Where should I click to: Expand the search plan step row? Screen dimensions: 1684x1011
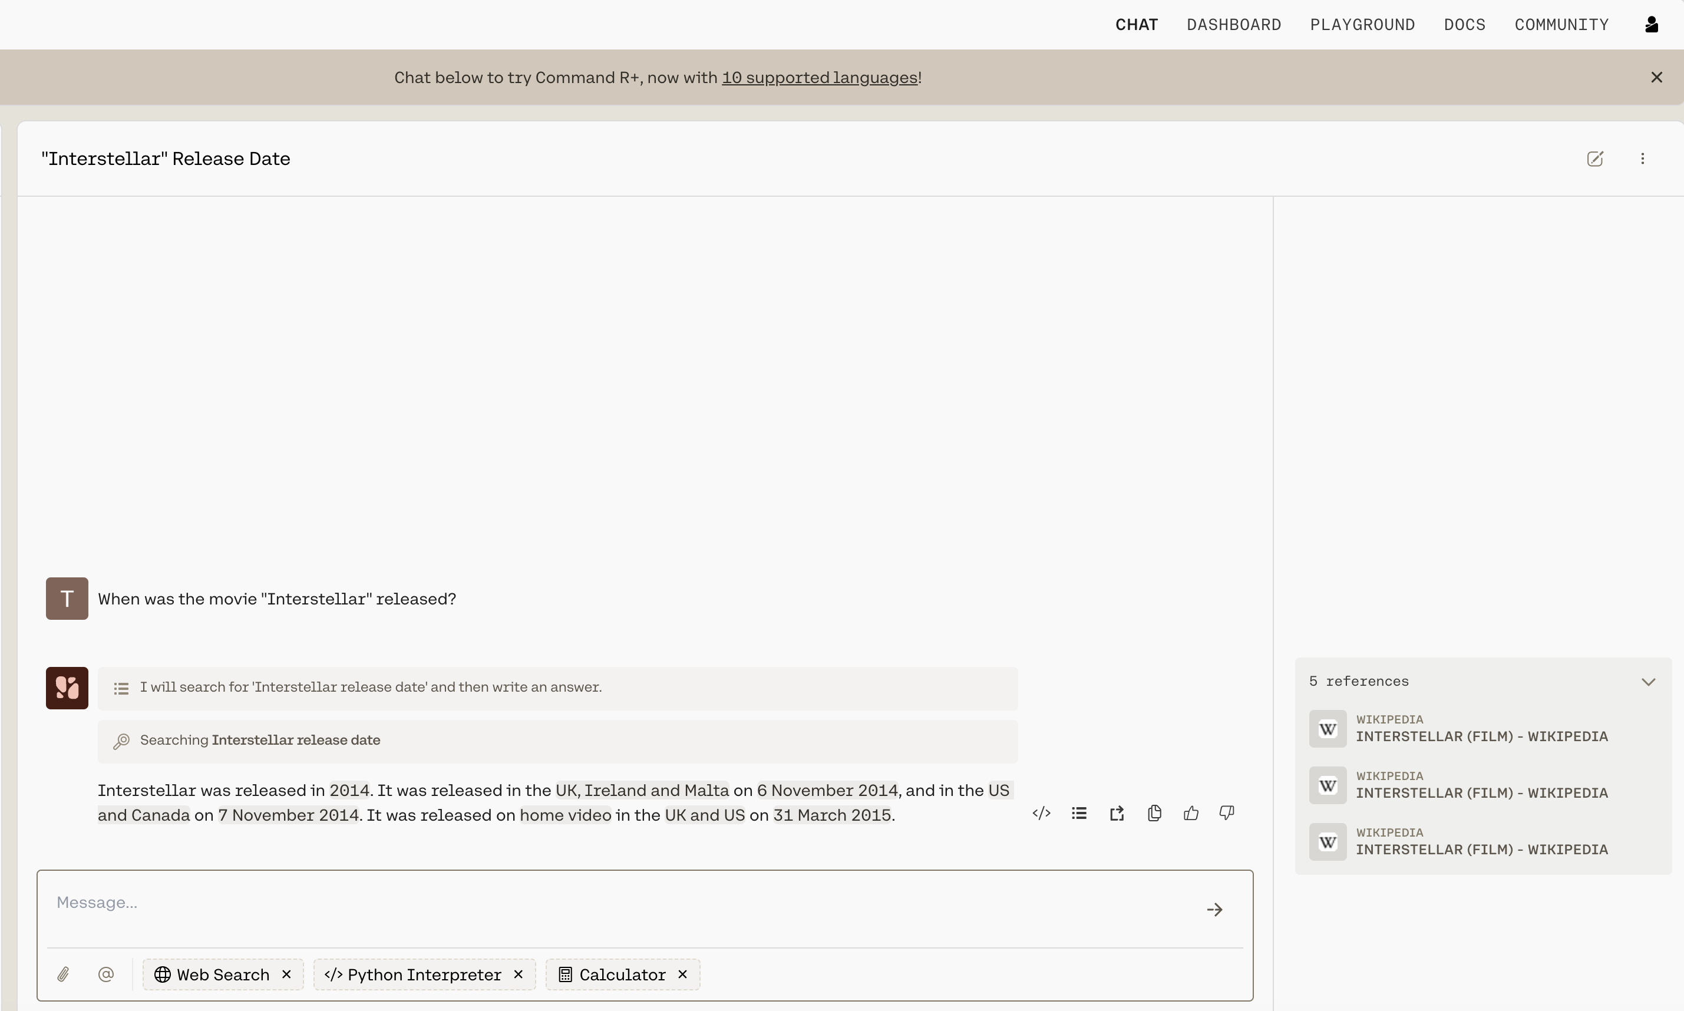pyautogui.click(x=557, y=688)
